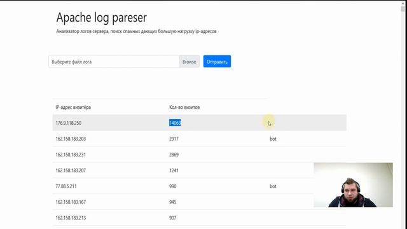Select IP address 162.158.183.231
Viewport: 407px width, 229px height.
[x=71, y=155]
